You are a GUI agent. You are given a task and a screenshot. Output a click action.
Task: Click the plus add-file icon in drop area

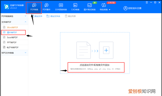coord(106,50)
